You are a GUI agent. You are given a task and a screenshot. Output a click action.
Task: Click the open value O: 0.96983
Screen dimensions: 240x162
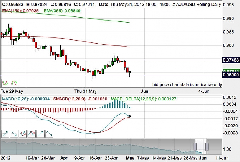coord(13,5)
